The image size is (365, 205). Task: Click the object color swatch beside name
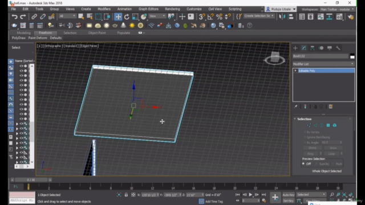coord(352,56)
